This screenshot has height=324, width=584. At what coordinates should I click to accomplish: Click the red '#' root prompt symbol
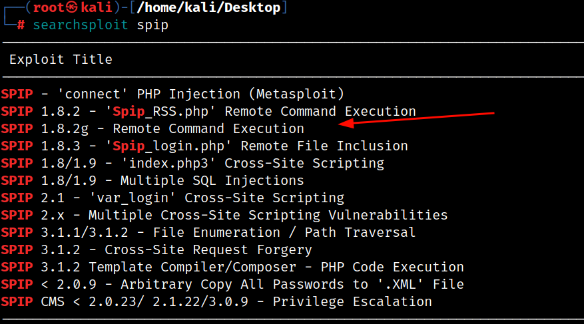(x=21, y=25)
